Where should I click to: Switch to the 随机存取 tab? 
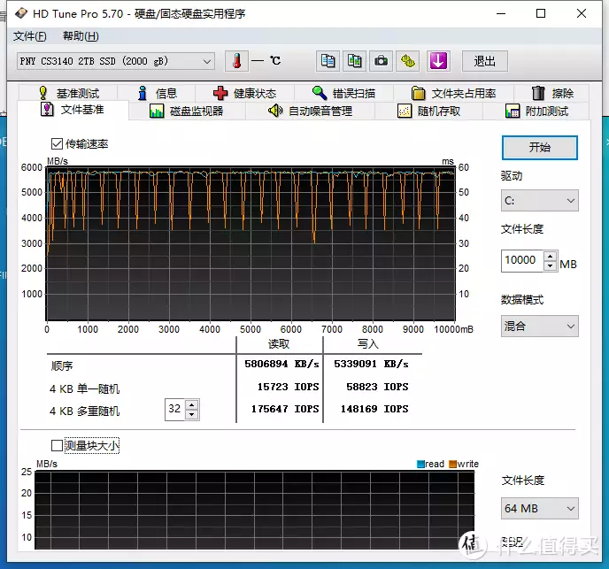(428, 111)
